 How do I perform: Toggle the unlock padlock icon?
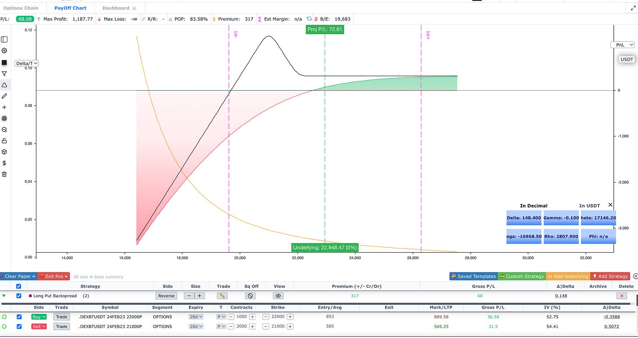tap(4, 141)
